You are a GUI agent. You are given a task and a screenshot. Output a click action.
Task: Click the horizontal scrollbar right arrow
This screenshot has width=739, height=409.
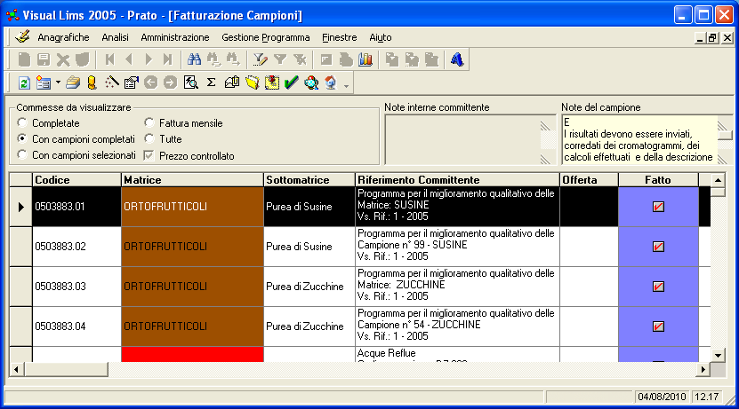[x=703, y=369]
